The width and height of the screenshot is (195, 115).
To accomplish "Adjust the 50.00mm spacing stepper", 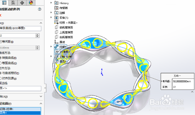I will [x=37, y=48].
